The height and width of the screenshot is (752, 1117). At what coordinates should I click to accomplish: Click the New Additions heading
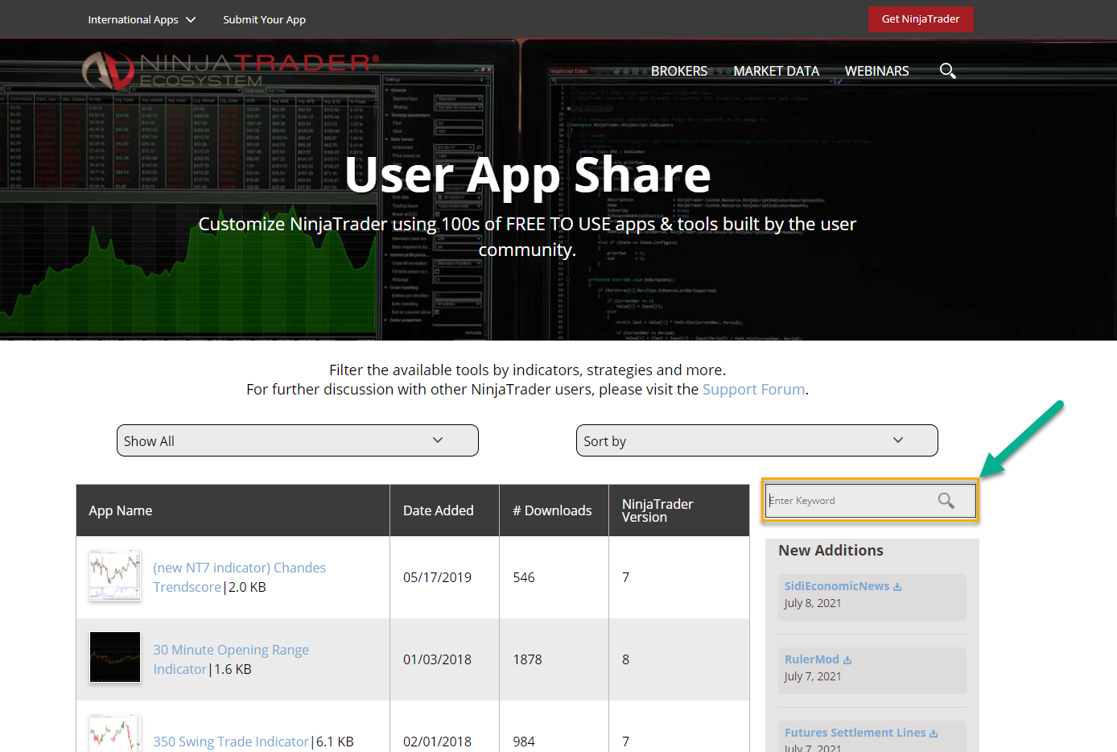tap(831, 551)
